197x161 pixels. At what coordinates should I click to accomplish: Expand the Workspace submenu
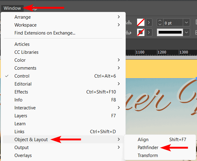[26, 25]
